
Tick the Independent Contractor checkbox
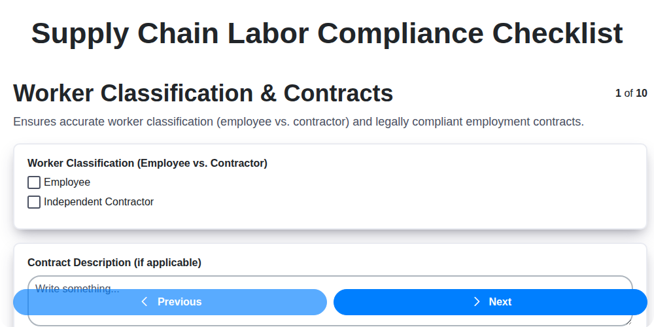tap(34, 202)
